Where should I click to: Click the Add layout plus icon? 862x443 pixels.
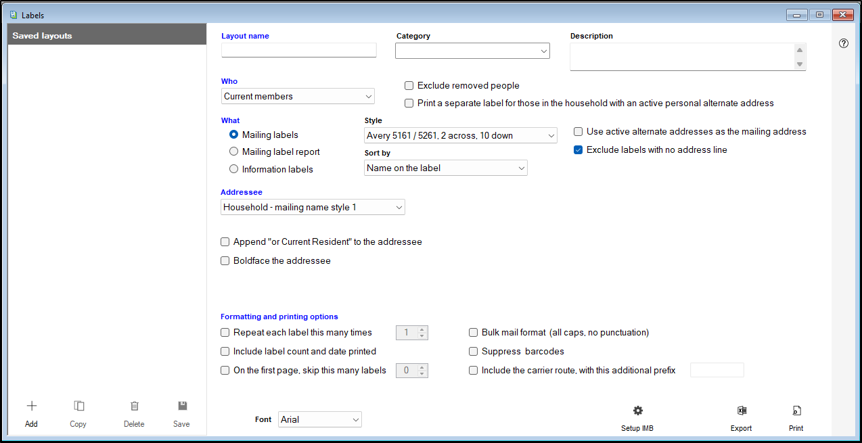pyautogui.click(x=31, y=406)
